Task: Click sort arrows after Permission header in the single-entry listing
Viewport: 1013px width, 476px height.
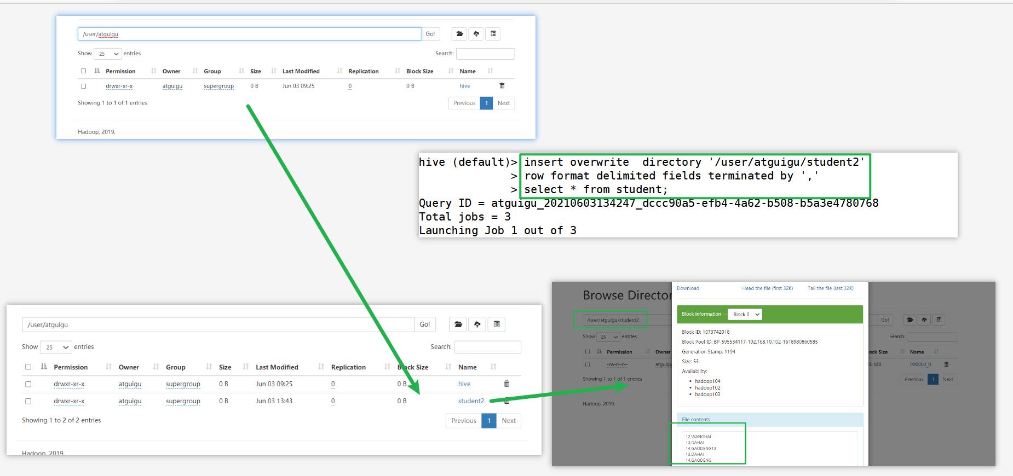Action: (154, 71)
